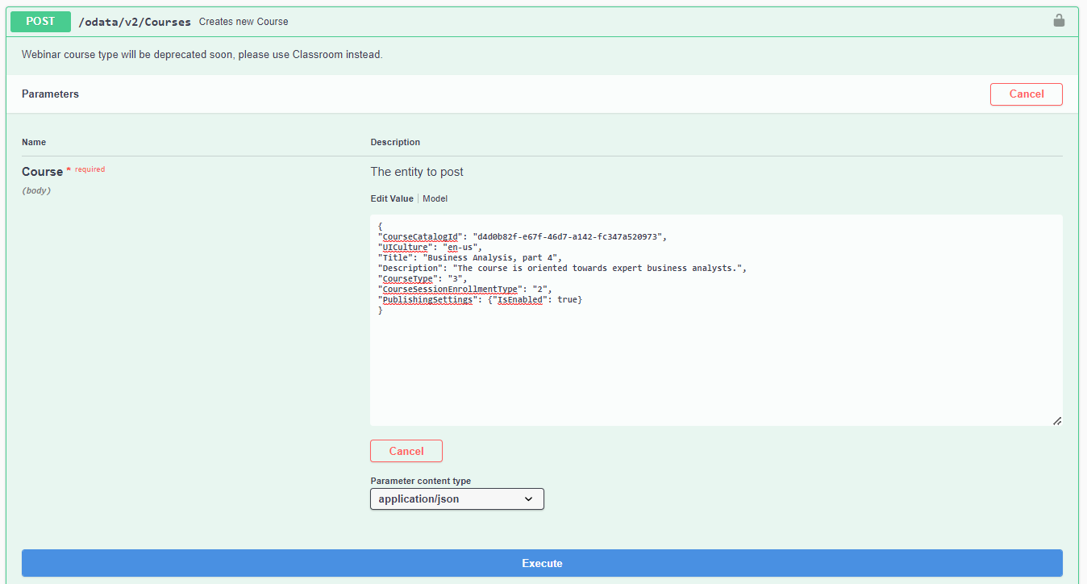Image resolution: width=1087 pixels, height=584 pixels.
Task: Open the Parameter content type dropdown
Action: 456,499
